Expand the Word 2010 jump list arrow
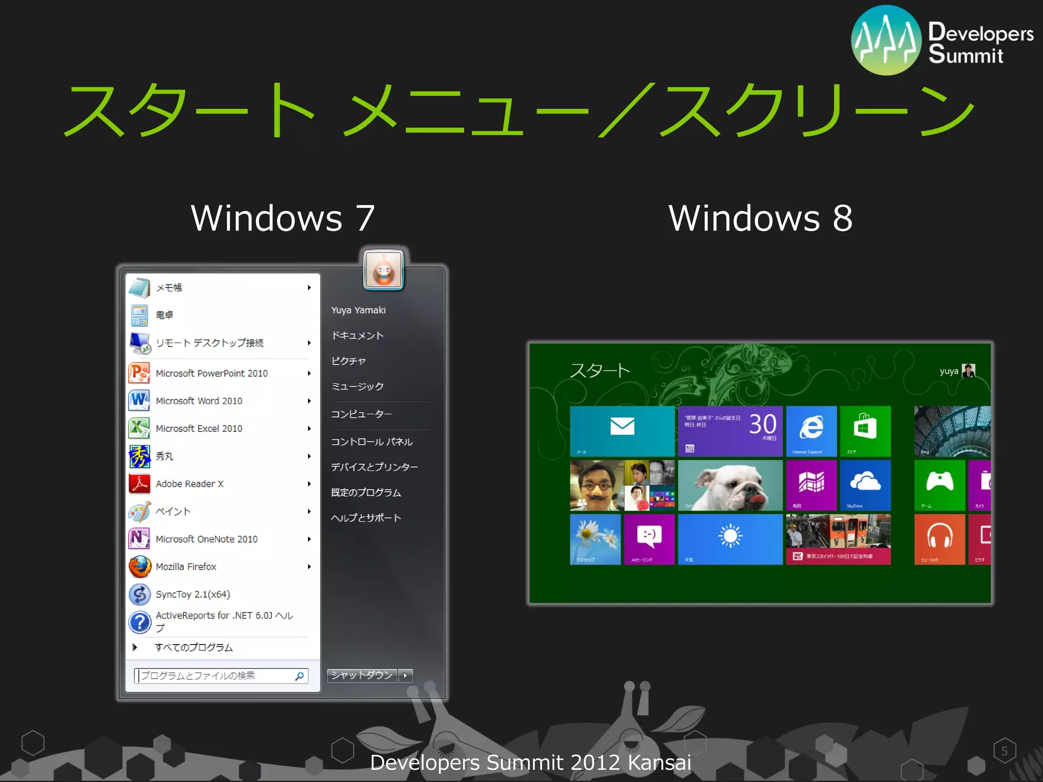Image resolution: width=1043 pixels, height=782 pixels. coord(309,401)
